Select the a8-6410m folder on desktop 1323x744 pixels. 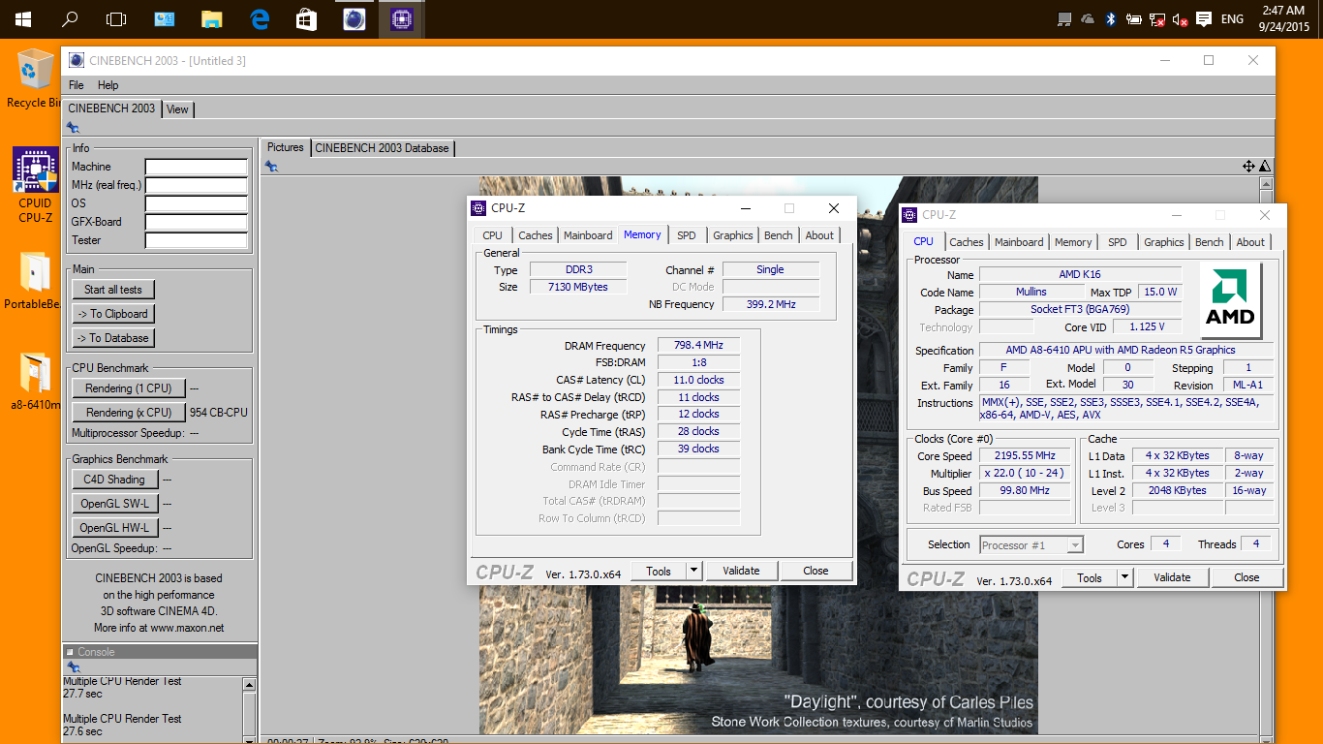coord(35,383)
